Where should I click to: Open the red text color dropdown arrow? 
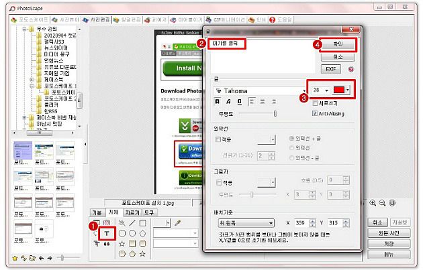pos(348,90)
